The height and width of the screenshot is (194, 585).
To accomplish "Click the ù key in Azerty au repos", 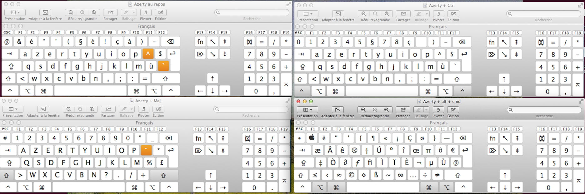I will 151,66.
